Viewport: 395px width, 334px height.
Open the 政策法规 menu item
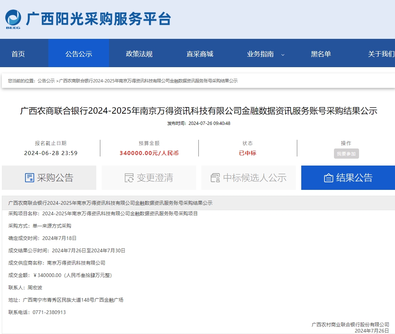139,54
